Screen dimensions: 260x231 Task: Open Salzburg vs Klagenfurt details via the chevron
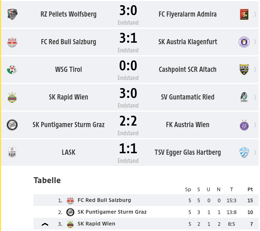click(255, 42)
